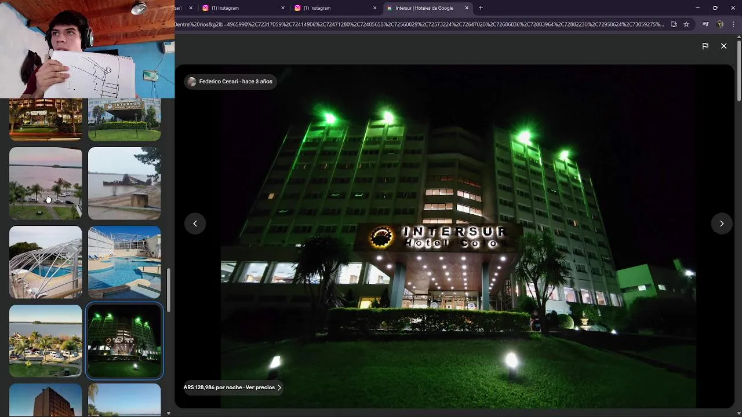742x417 pixels.
Task: Select the pink sunset river thumbnail
Action: (46, 183)
